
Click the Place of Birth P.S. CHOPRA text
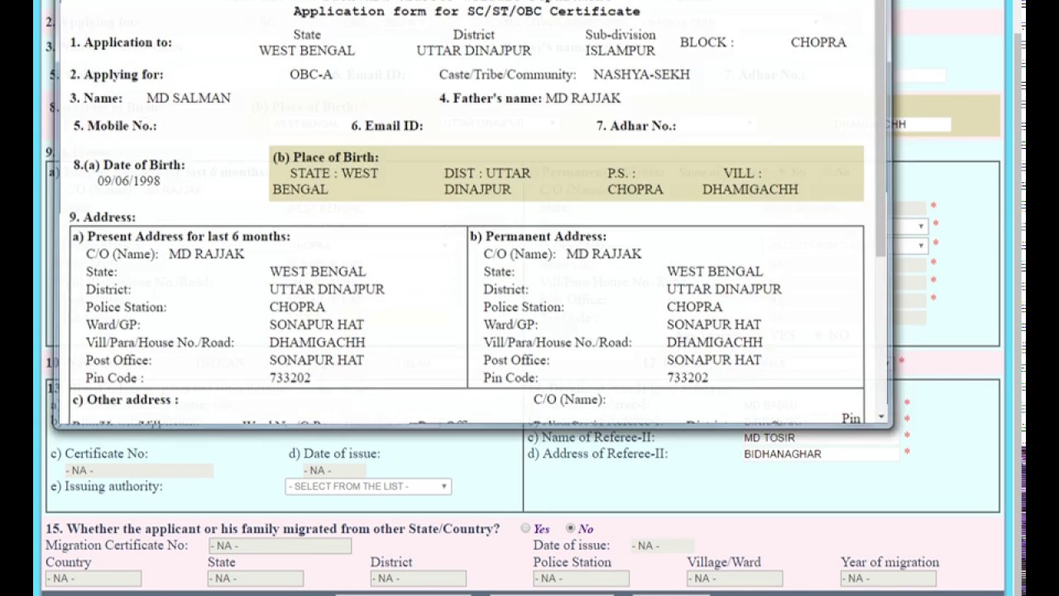(635, 181)
